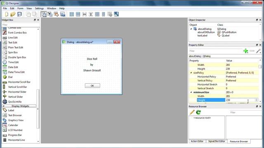Screen dimensions: 264x148
Task: Pick the QsciScintilla widget
Action: pyautogui.click(x=15, y=102)
